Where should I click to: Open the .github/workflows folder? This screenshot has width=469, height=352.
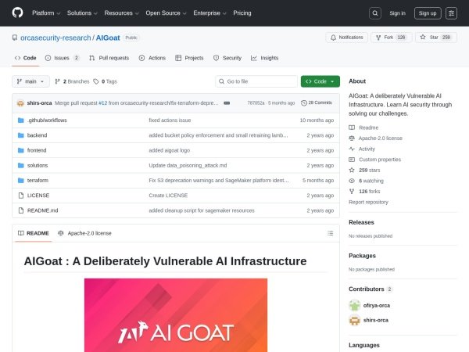[47, 120]
